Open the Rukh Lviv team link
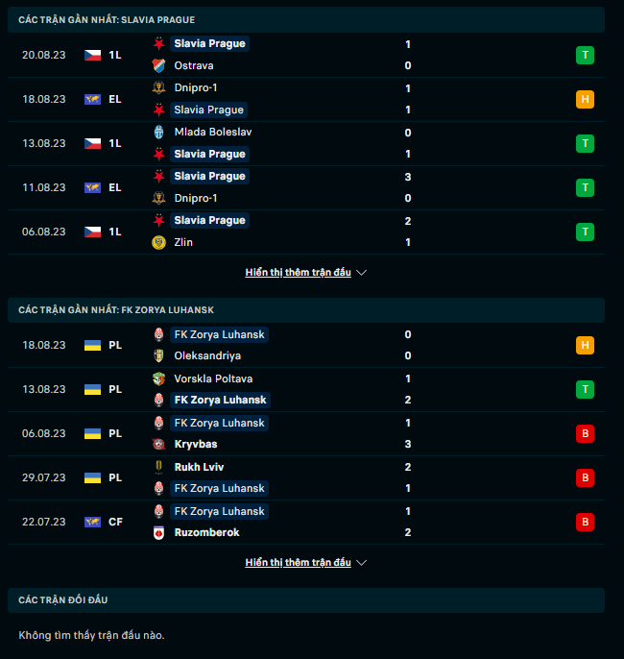The height and width of the screenshot is (659, 624). (199, 467)
